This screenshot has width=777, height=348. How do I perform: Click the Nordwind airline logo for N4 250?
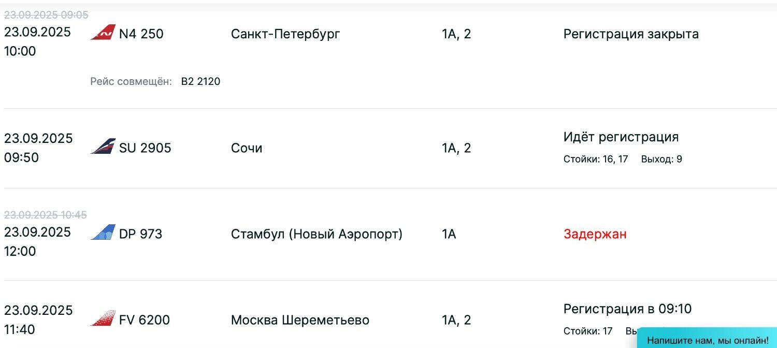(103, 33)
